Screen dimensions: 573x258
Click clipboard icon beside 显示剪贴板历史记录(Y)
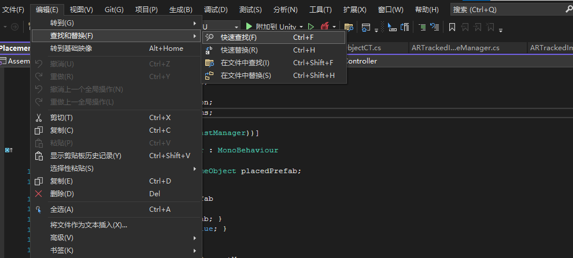[38, 156]
